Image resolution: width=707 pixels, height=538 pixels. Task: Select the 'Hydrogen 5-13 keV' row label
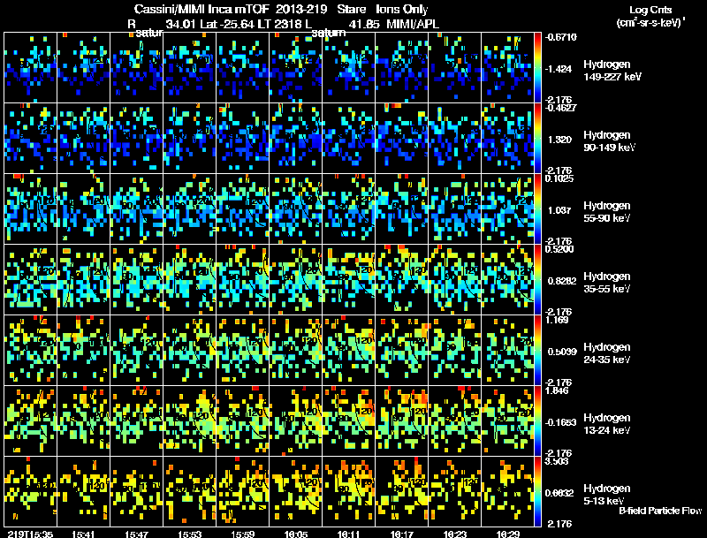click(x=607, y=495)
